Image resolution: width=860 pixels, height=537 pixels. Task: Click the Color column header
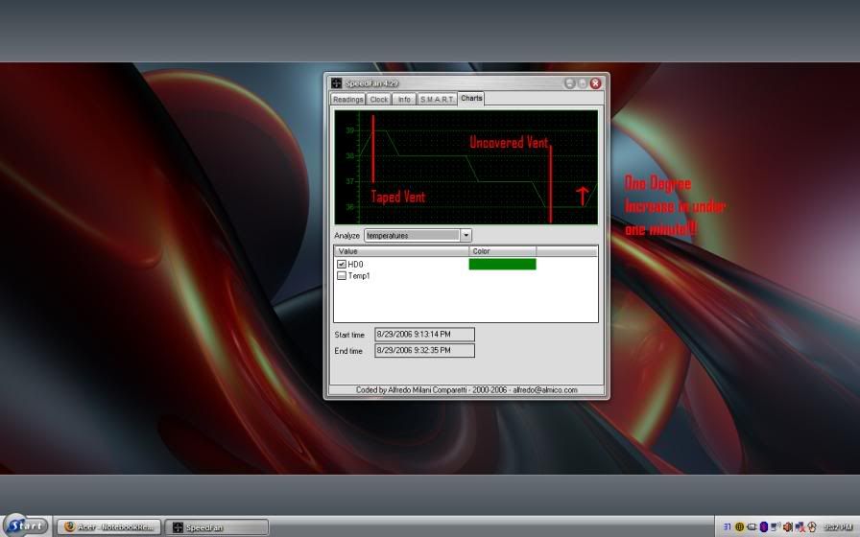click(502, 251)
